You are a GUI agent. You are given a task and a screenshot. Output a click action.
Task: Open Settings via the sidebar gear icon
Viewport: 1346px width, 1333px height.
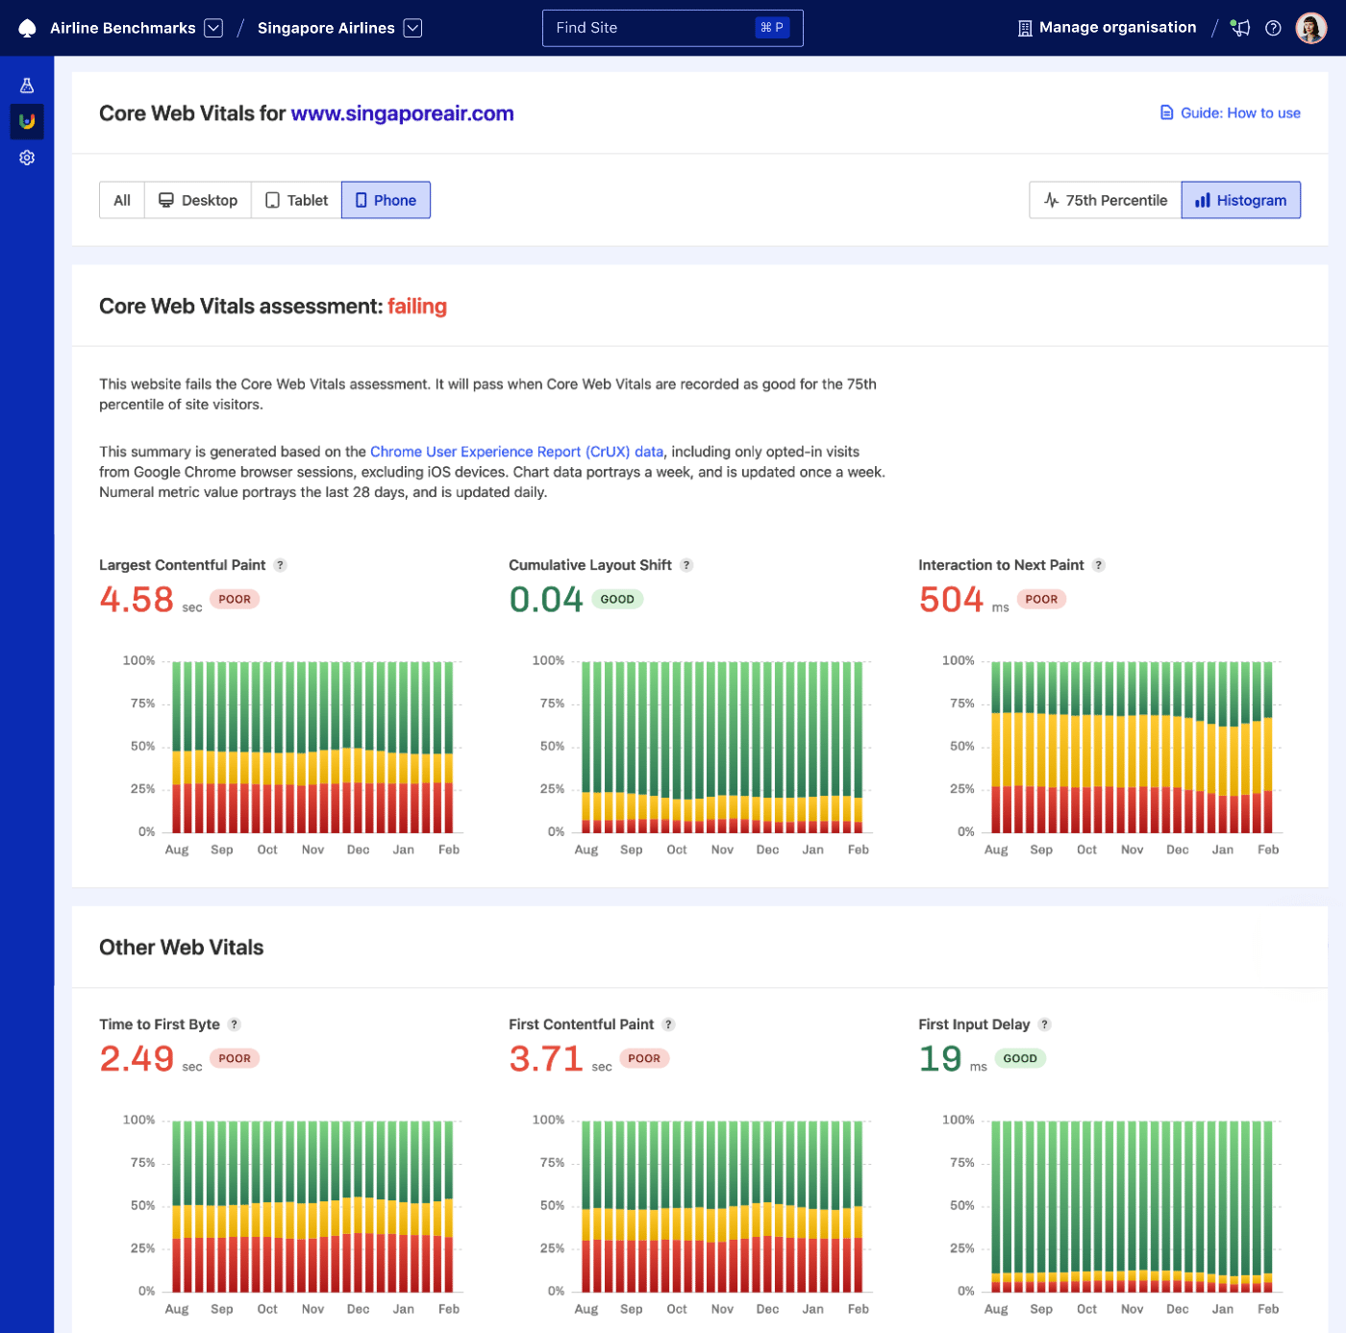26,157
